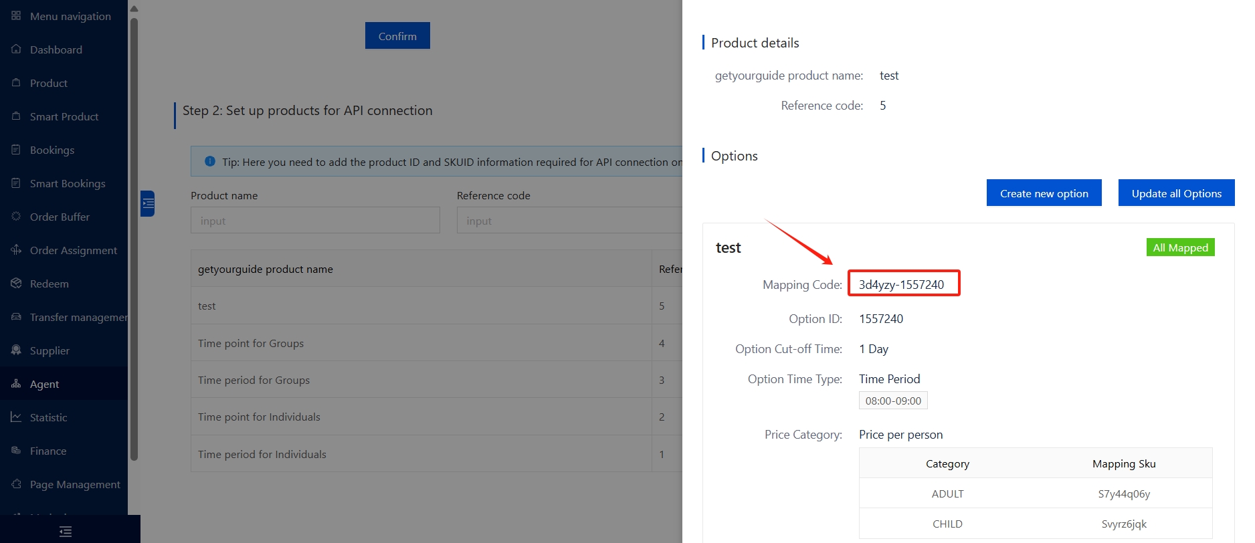The width and height of the screenshot is (1255, 543).
Task: Click the Dashboard home icon in sidebar
Action: coord(16,49)
